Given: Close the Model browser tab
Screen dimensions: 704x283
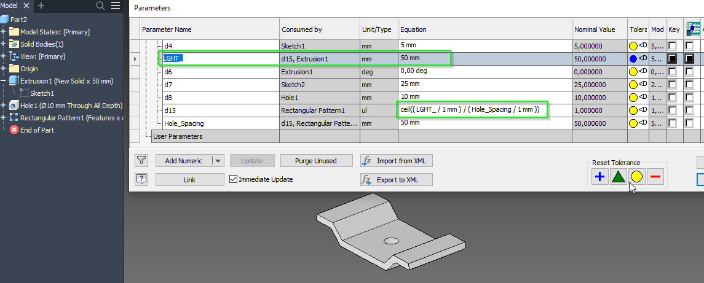Looking at the screenshot, I should pos(26,6).
